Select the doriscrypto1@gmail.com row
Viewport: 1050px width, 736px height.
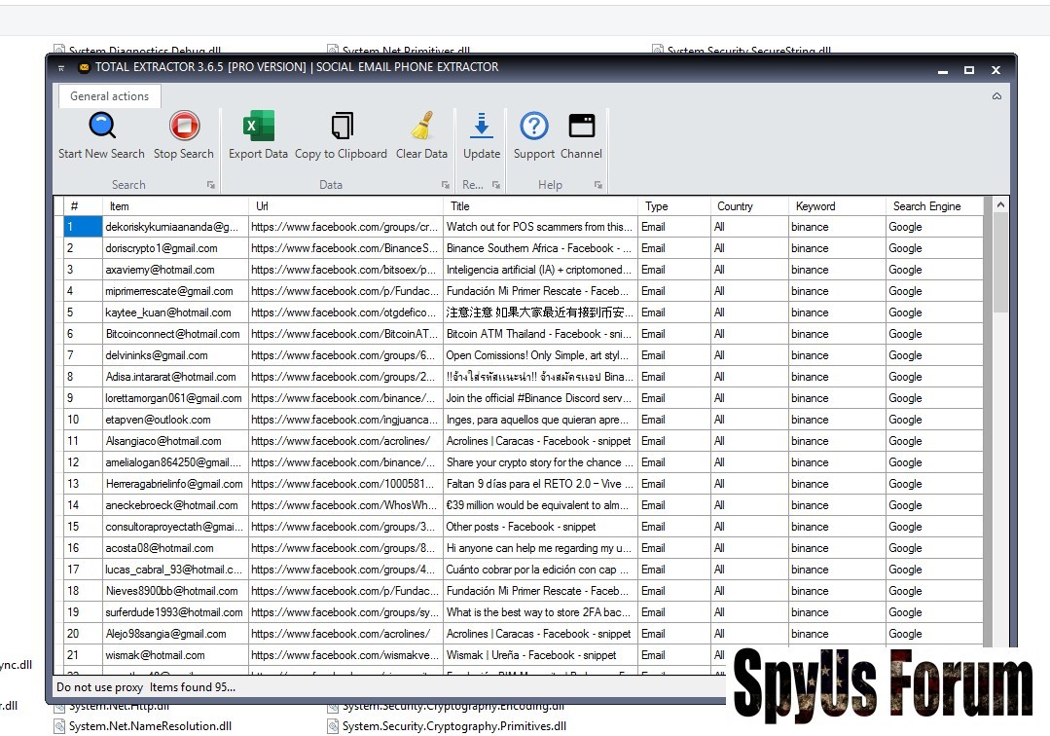click(162, 248)
